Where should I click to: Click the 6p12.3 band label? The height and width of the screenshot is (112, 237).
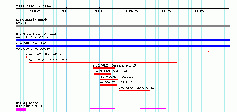(21, 23)
